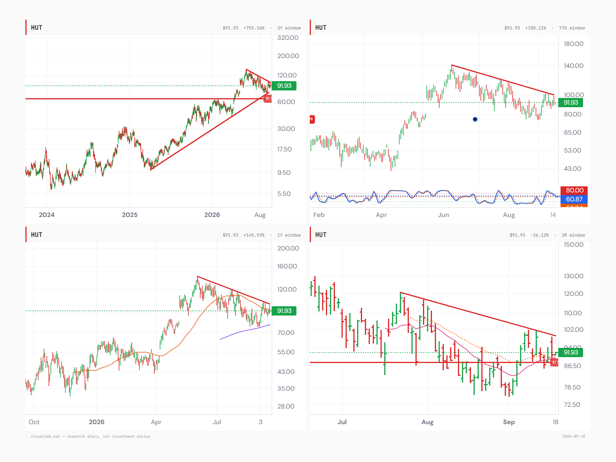This screenshot has width=616, height=462.
Task: Click the 320.00 price axis label
Action: (288, 38)
